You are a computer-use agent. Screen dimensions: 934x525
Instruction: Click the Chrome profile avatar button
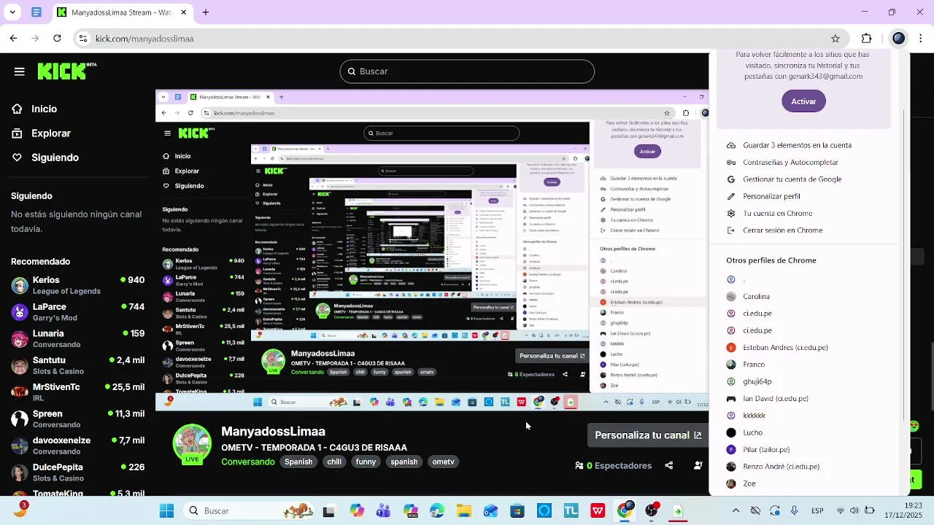[x=899, y=39]
